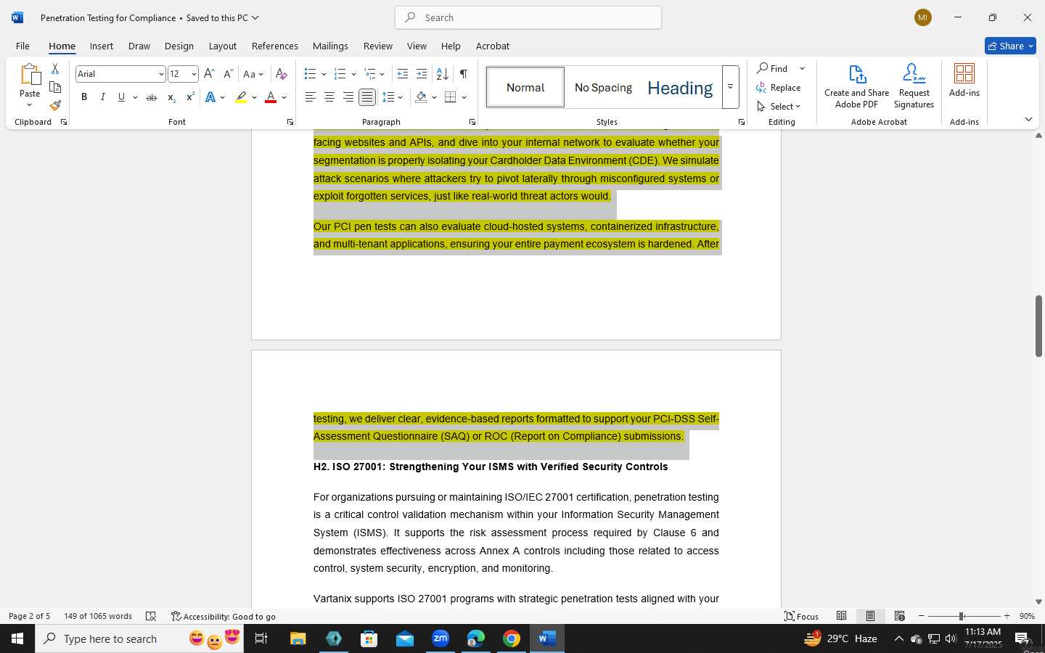Collapse the ribbon with chevron
Image resolution: width=1045 pixels, height=653 pixels.
pyautogui.click(x=1028, y=119)
